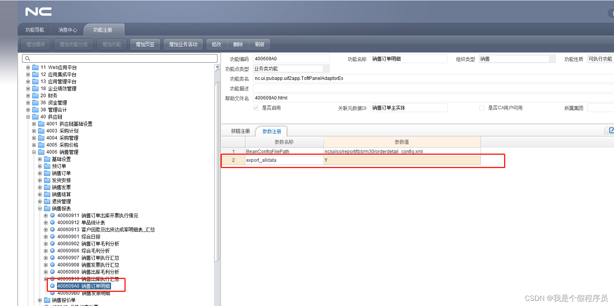614x306 pixels.
Task: Click the blue node icon for 40060912 单品统计表
Action: [x=52, y=223]
